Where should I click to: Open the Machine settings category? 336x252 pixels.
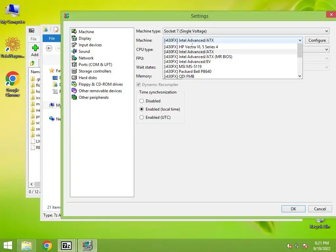[x=83, y=32]
